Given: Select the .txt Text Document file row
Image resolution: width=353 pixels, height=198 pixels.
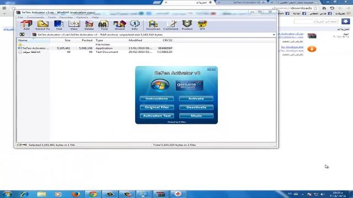Looking at the screenshot, I should click(95, 52).
